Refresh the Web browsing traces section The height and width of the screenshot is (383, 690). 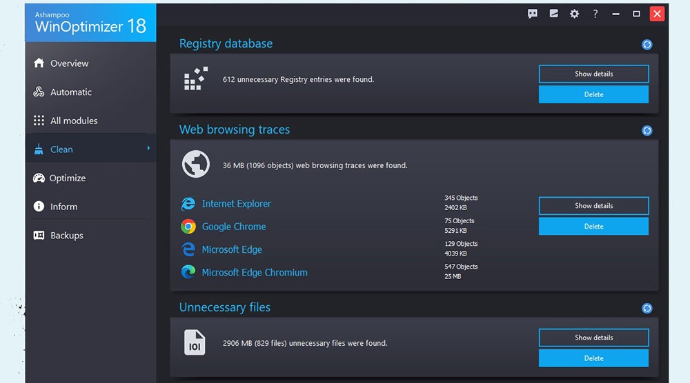coord(647,130)
